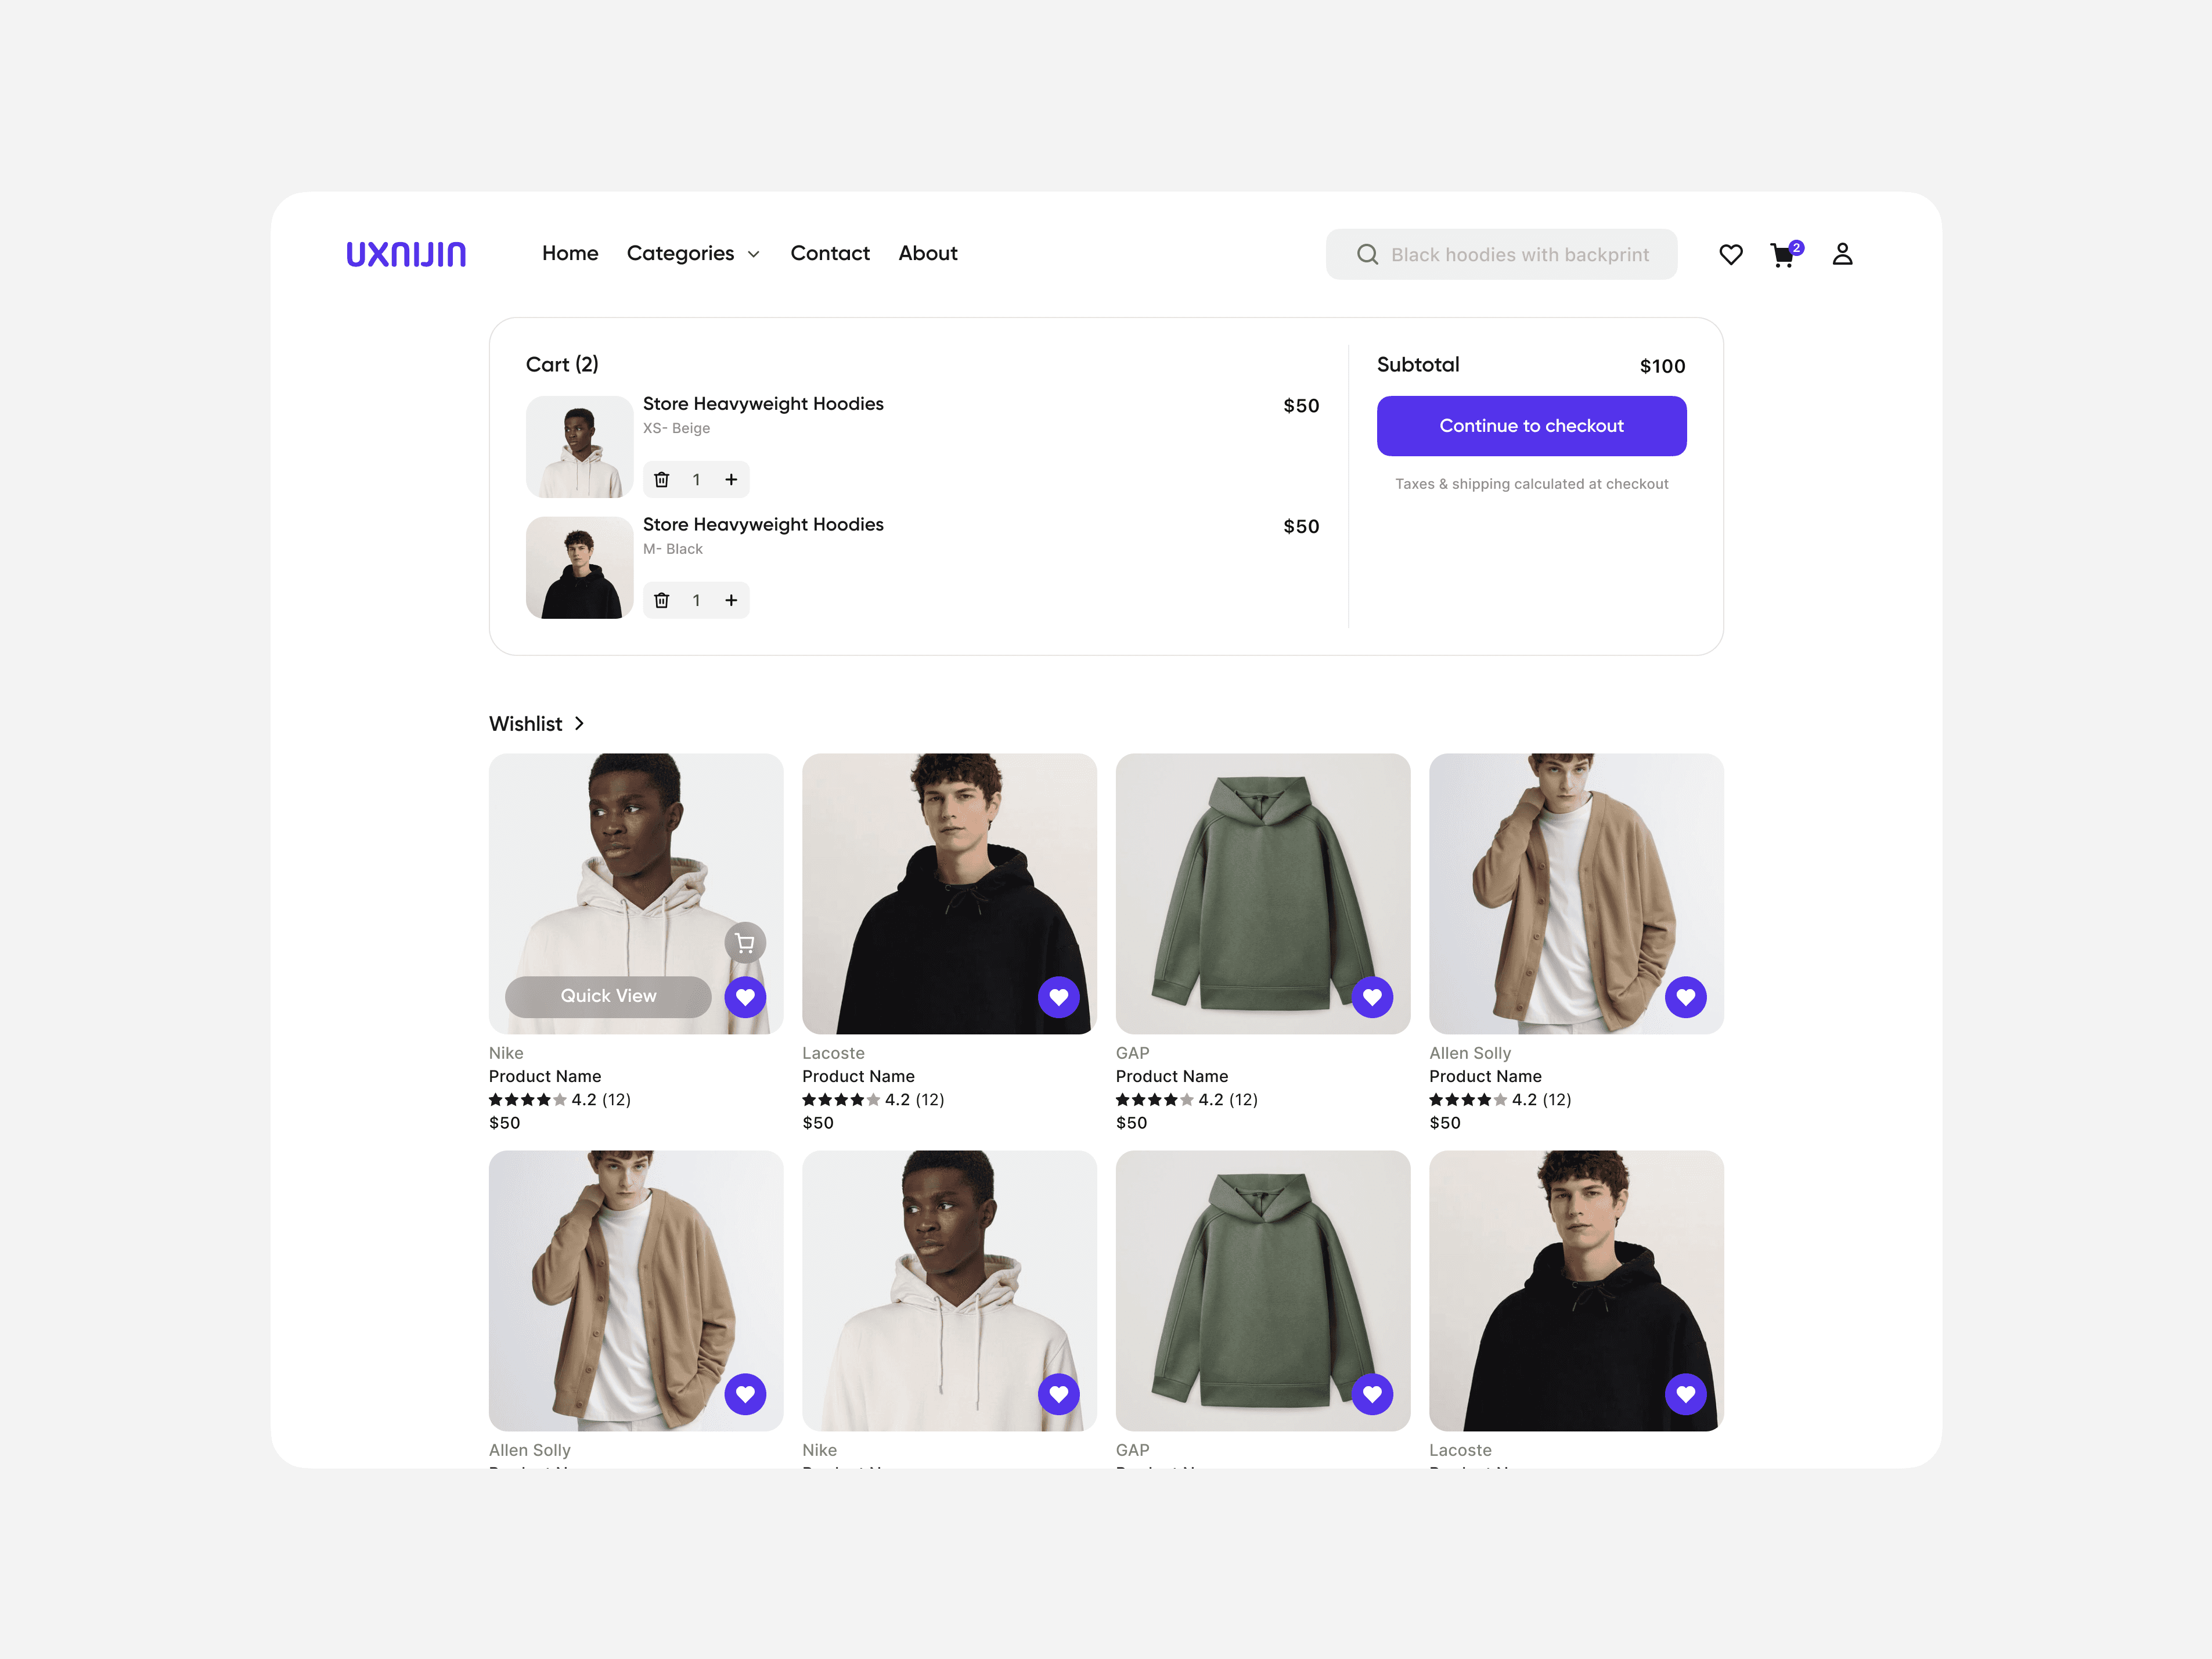Viewport: 2212px width, 1659px height.
Task: Increase quantity of the XS- Beige hoodie
Action: coord(731,480)
